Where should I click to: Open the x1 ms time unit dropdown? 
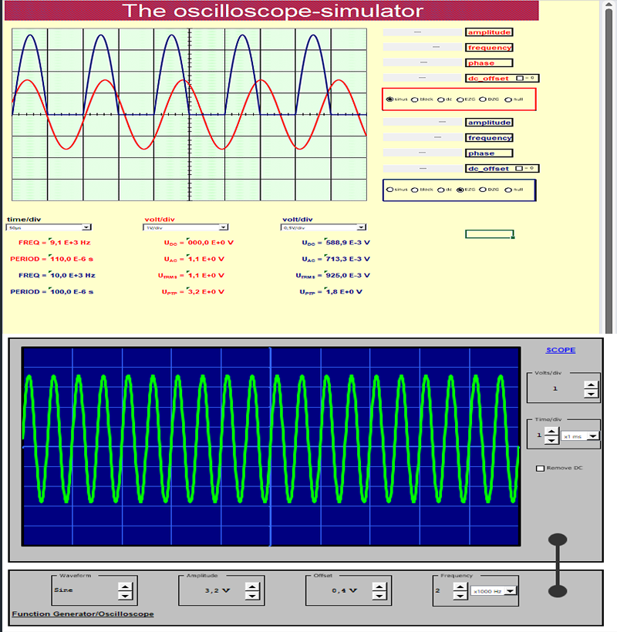[x=592, y=436]
